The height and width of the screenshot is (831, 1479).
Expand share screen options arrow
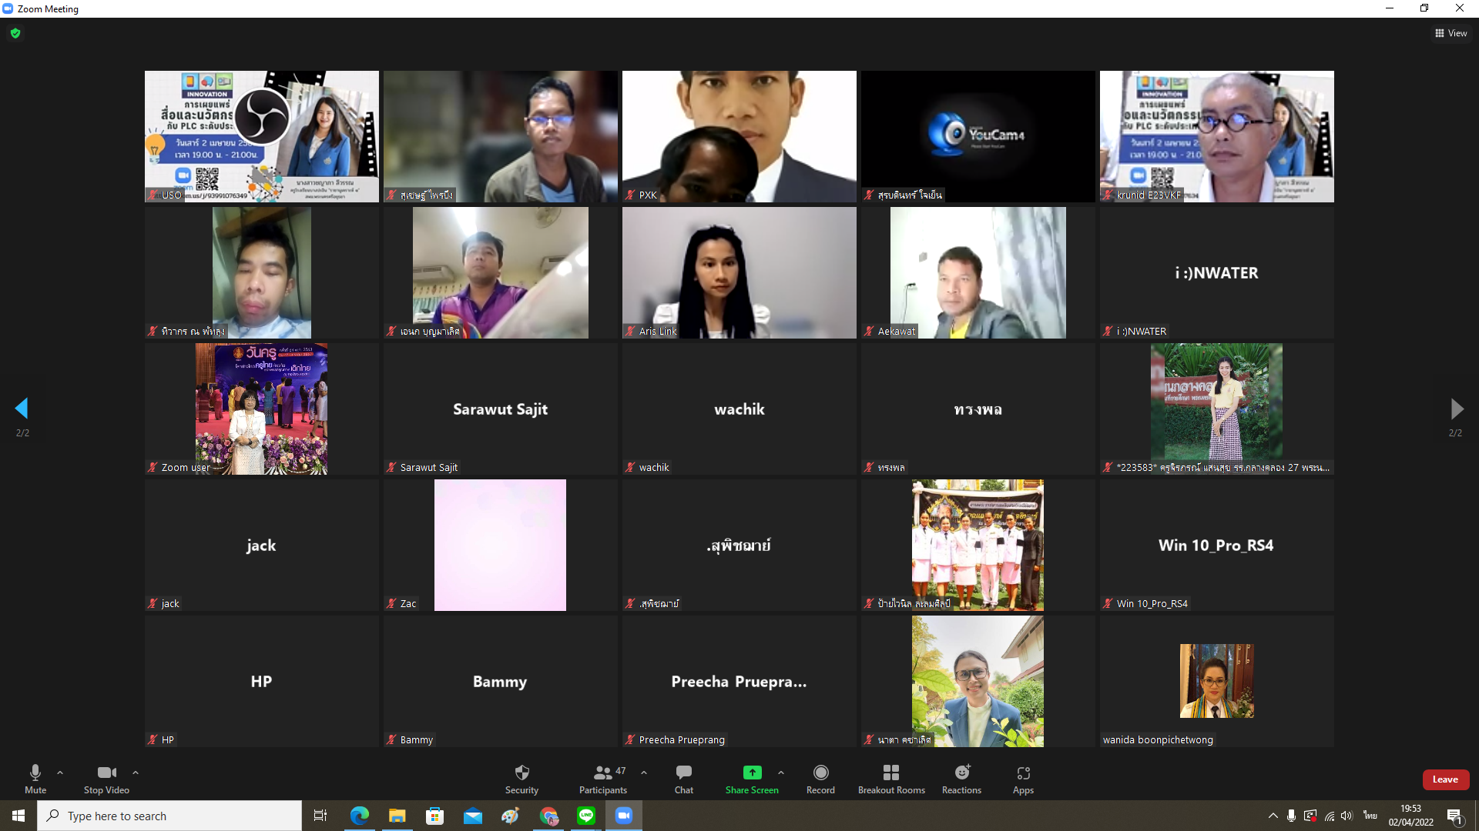(x=781, y=772)
